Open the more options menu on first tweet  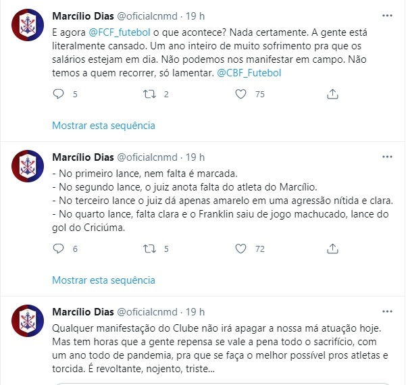387,16
